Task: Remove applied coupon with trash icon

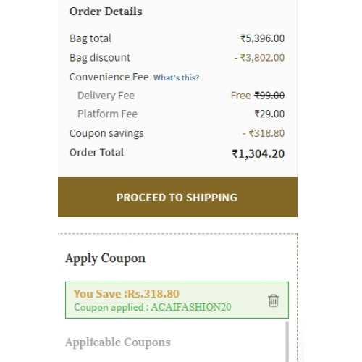Action: pos(273,300)
